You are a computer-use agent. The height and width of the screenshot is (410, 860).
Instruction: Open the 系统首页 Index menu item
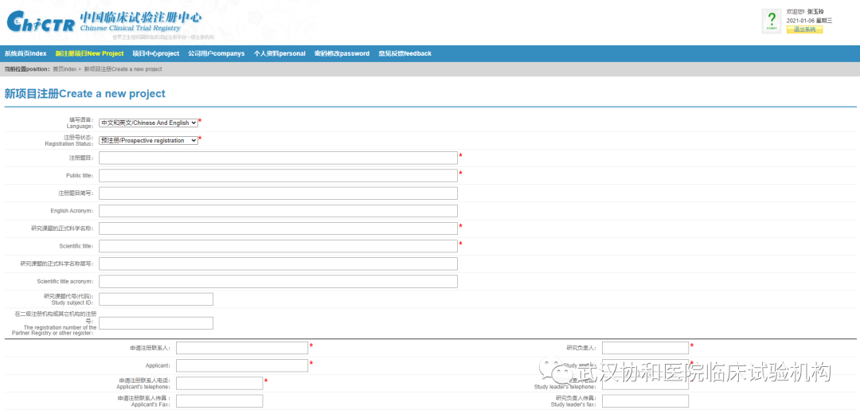click(x=25, y=53)
